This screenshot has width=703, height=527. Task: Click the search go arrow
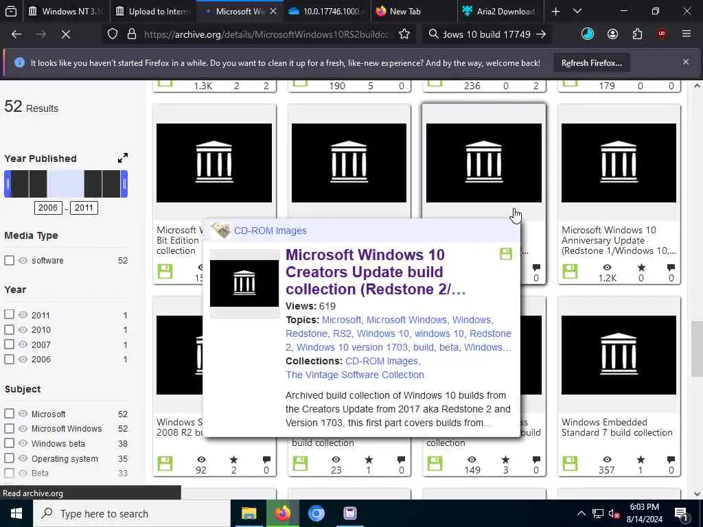coord(541,34)
